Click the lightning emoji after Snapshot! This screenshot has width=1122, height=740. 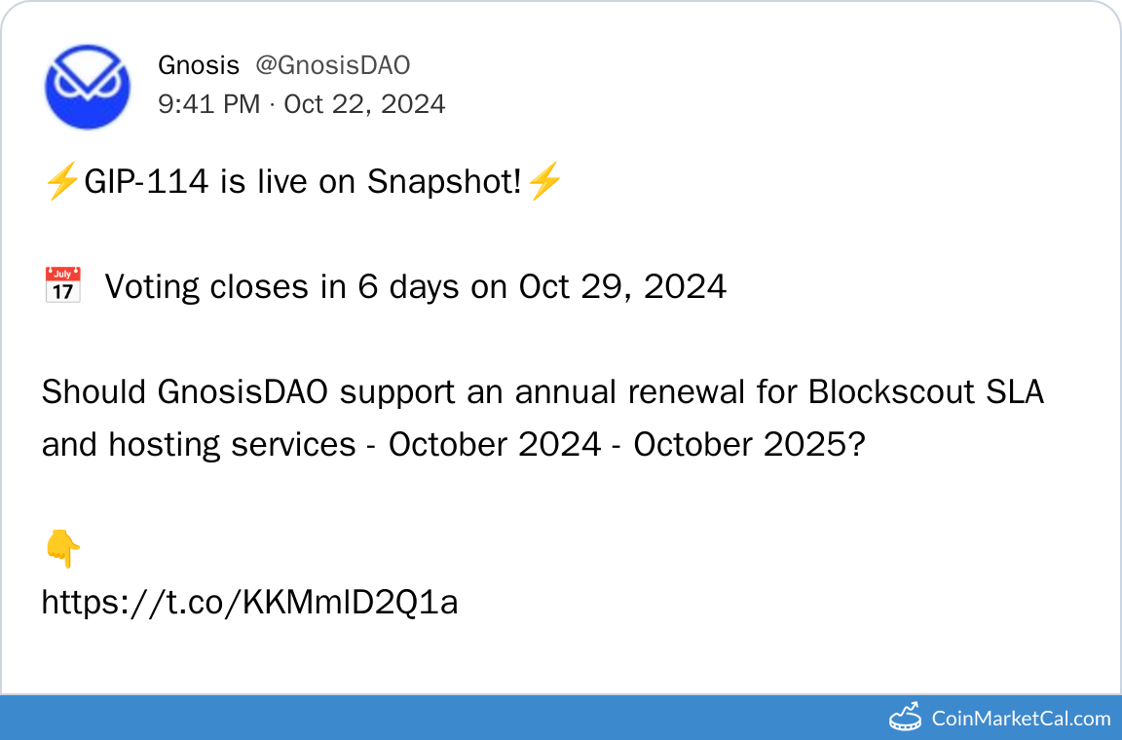tap(543, 181)
